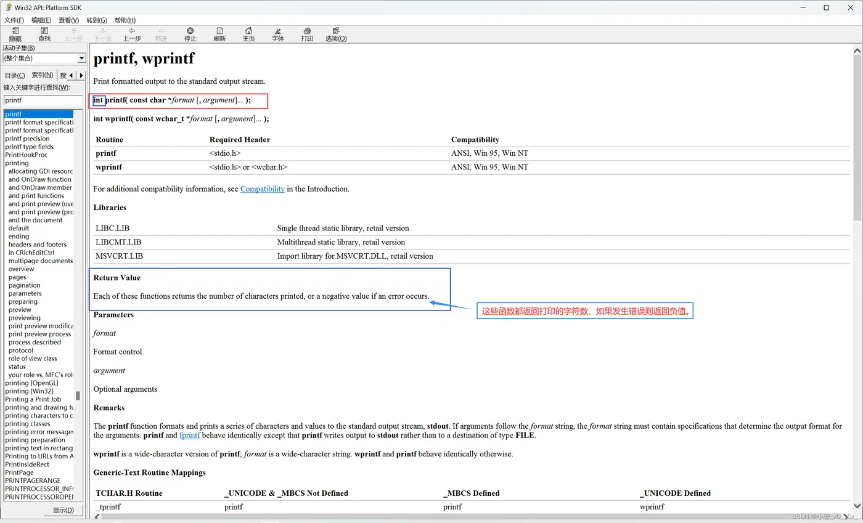Select 'printing preparation' index entry
Image resolution: width=863 pixels, height=523 pixels.
pyautogui.click(x=35, y=440)
